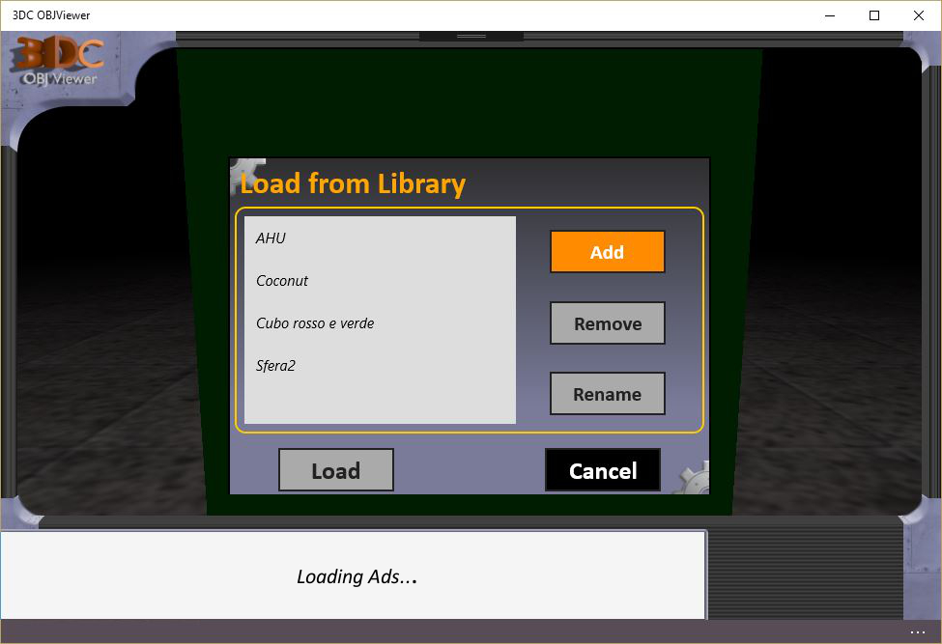Minimize the 3DC OBJViewer window
Image resolution: width=942 pixels, height=644 pixels.
click(x=830, y=15)
